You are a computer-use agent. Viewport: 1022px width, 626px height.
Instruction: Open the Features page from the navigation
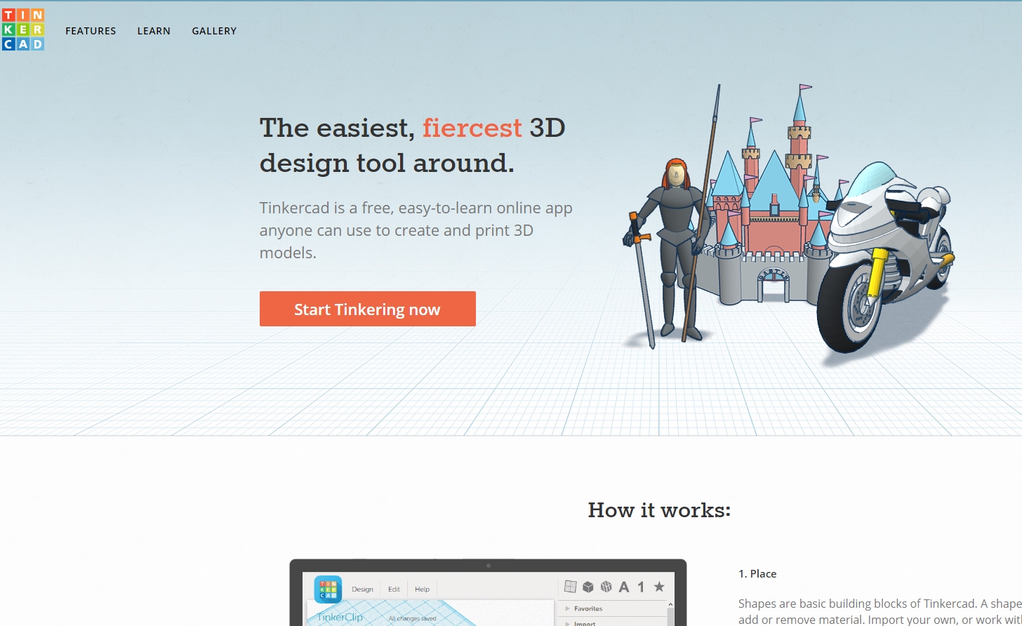point(91,31)
